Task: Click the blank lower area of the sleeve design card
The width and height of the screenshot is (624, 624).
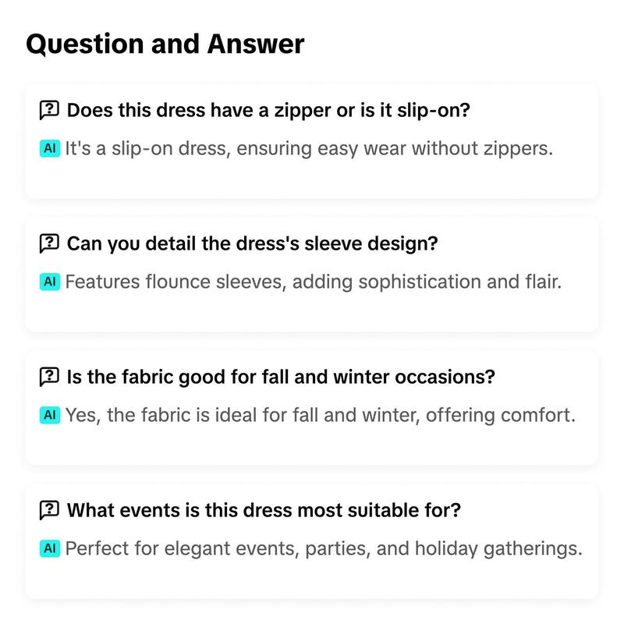Action: click(x=311, y=313)
